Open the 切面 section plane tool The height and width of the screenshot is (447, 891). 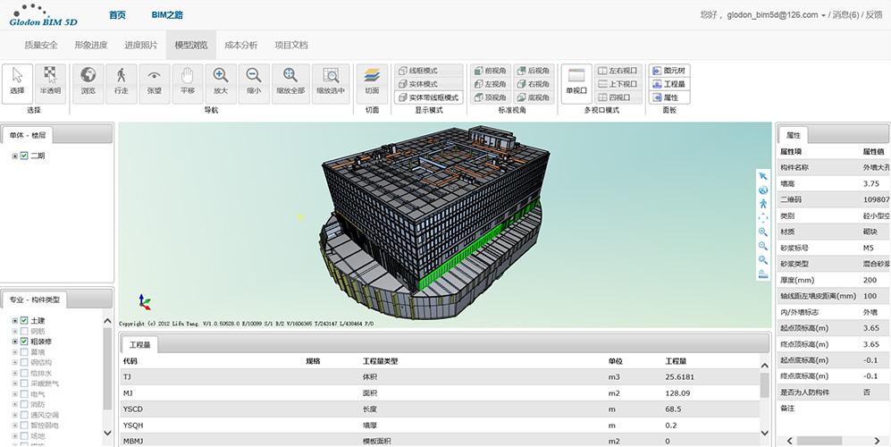pos(372,81)
